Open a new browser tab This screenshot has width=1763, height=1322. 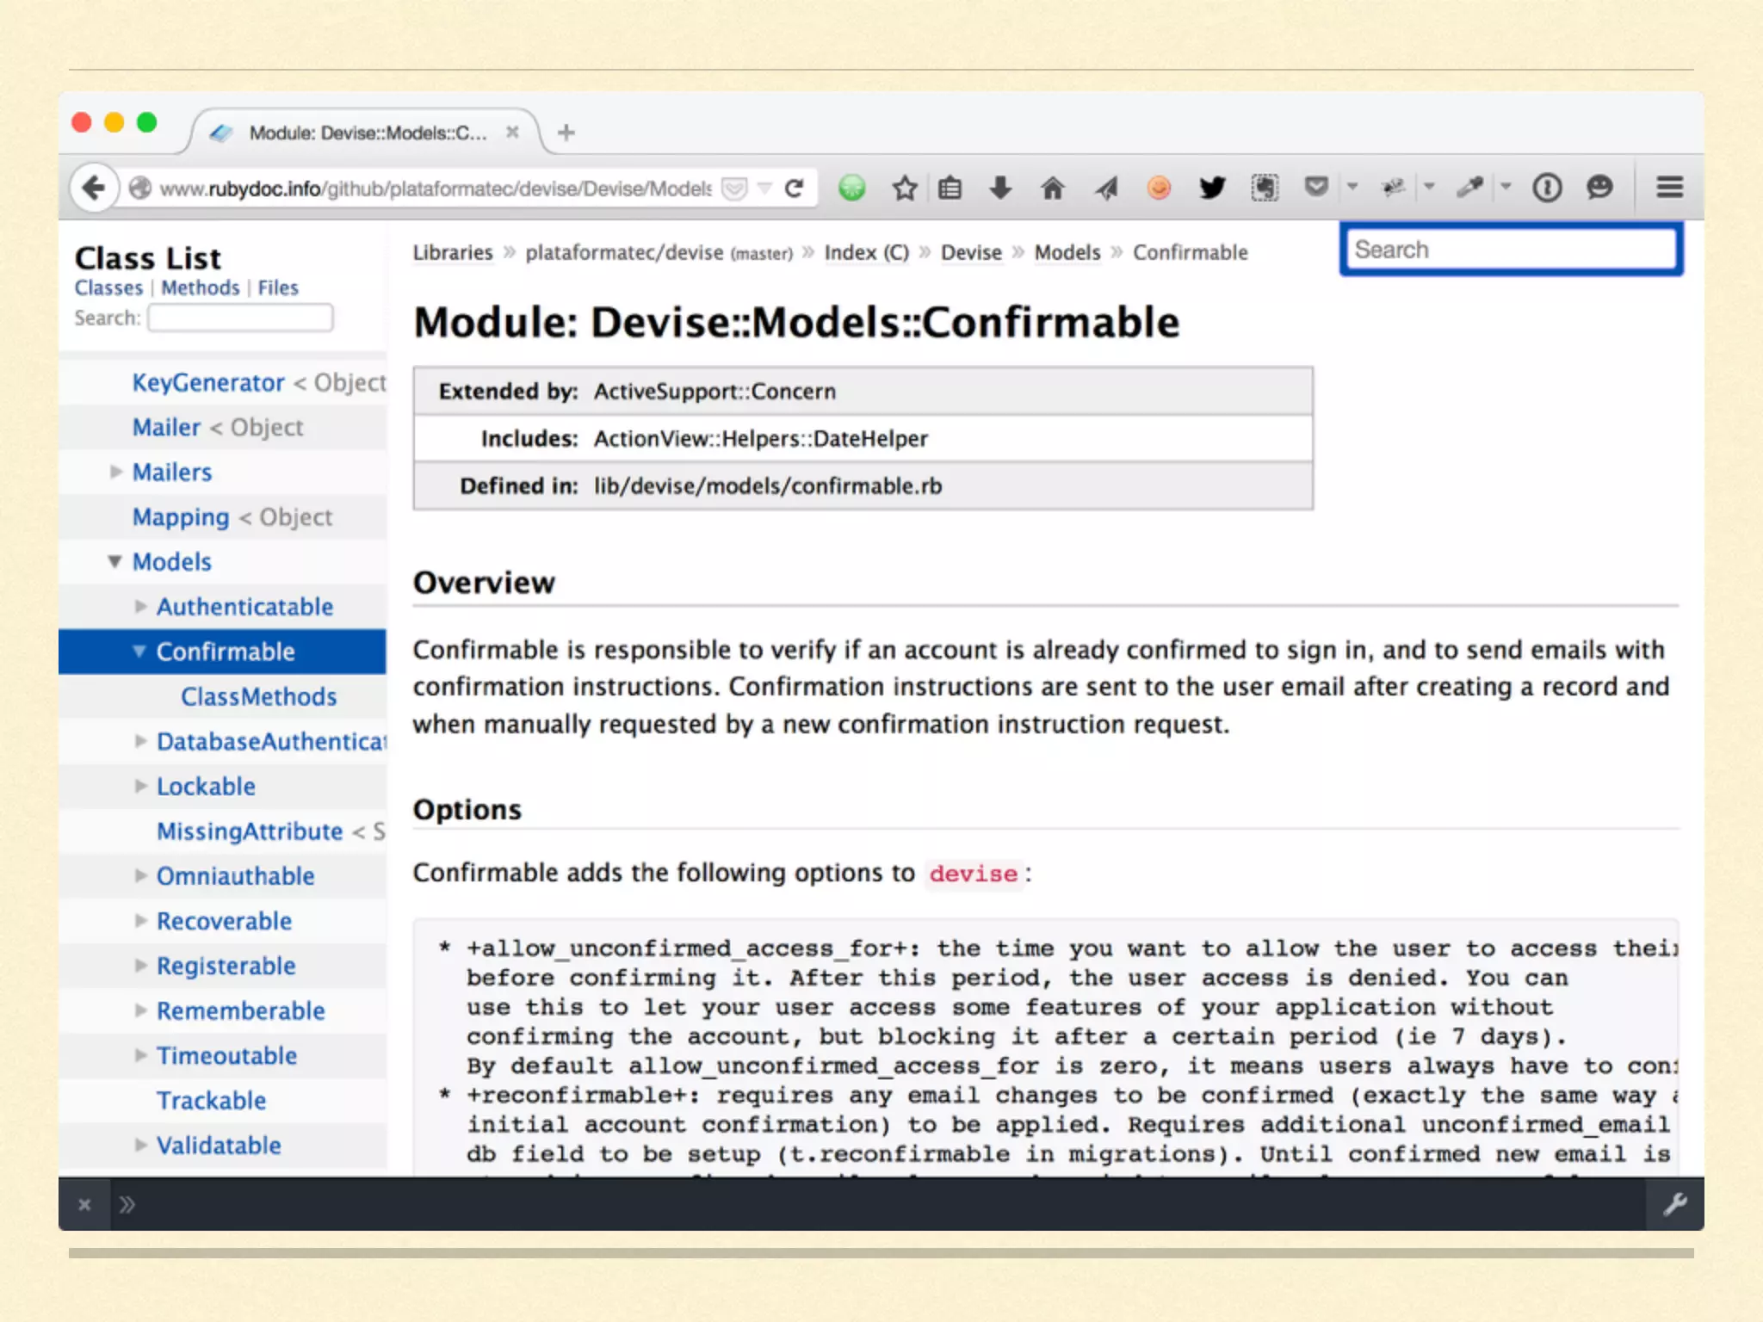tap(566, 133)
